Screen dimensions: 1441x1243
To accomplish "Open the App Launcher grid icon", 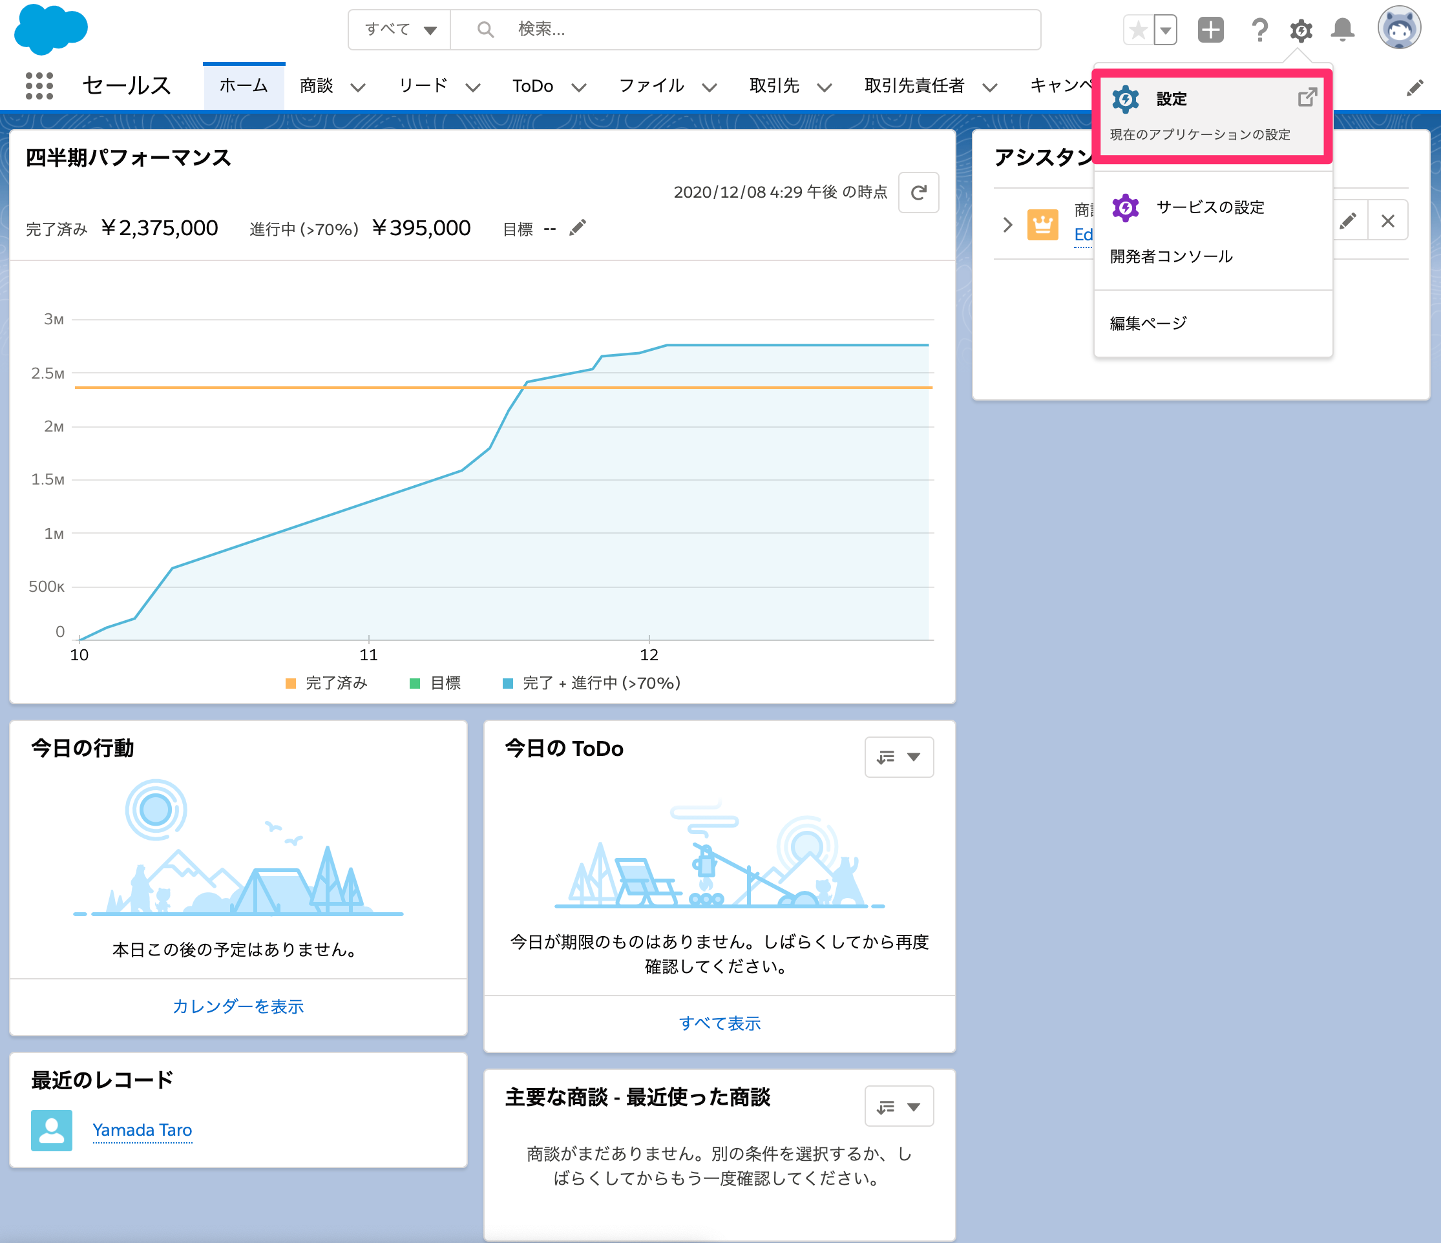I will pos(39,86).
